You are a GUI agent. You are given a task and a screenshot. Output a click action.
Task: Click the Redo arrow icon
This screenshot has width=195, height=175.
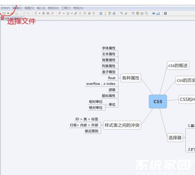(28, 13)
